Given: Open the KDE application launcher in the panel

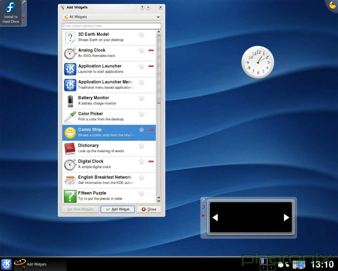Looking at the screenshot, I should coord(6,264).
